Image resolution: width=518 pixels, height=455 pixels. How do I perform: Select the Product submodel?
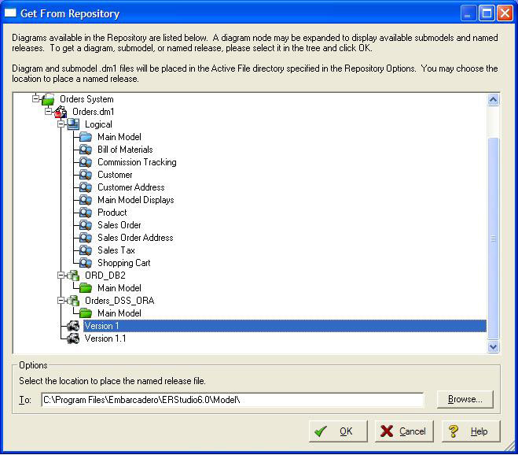[x=112, y=213]
